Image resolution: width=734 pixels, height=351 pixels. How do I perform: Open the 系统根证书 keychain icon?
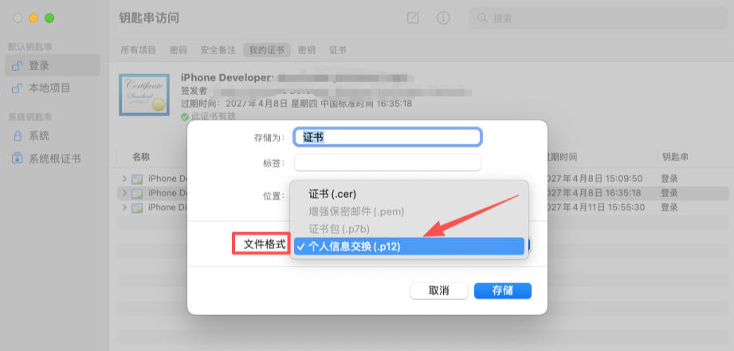tap(18, 159)
